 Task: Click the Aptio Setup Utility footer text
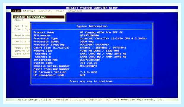(91, 100)
